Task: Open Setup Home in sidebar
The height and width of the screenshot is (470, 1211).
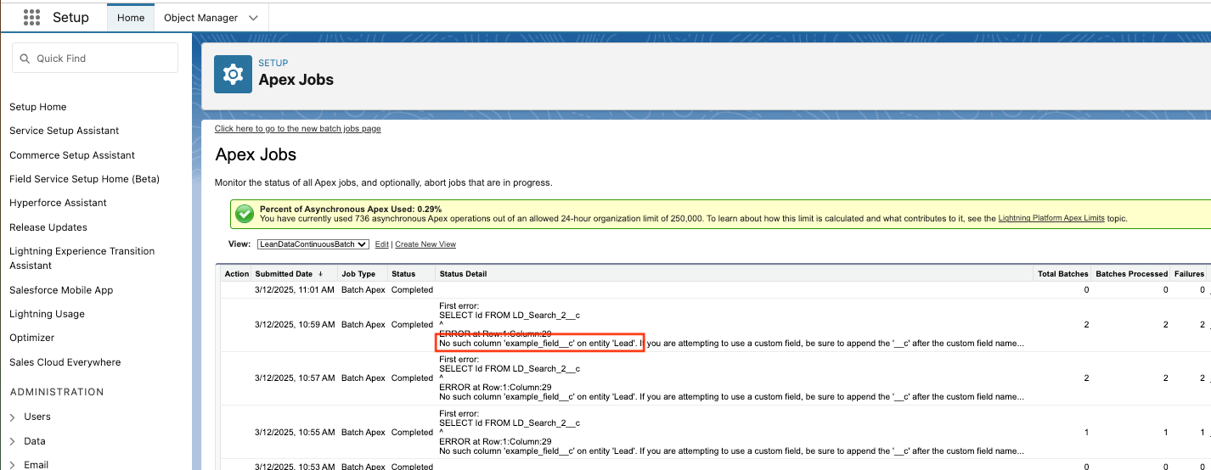Action: 38,107
